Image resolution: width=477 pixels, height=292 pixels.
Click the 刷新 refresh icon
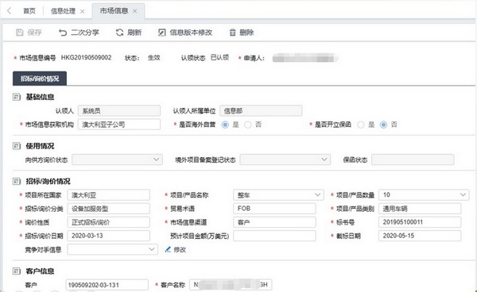[119, 33]
